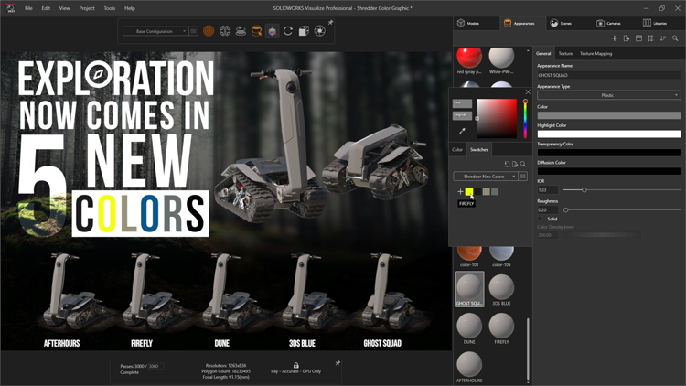Open the Texture Mapping tab
This screenshot has width=686, height=386.
click(595, 53)
